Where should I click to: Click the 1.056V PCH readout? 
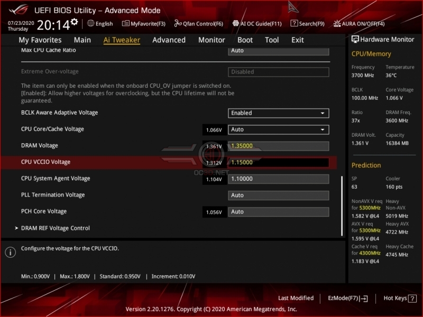214,212
